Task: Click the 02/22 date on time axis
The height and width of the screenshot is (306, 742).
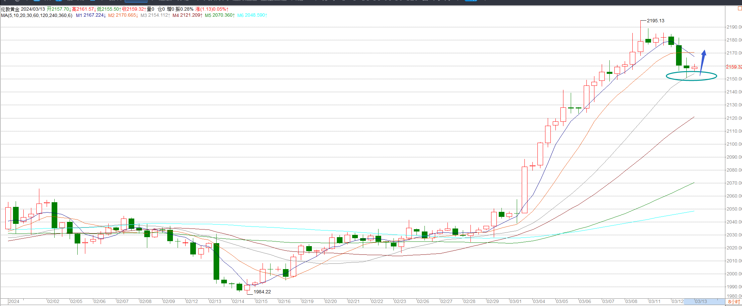Action: 377,301
